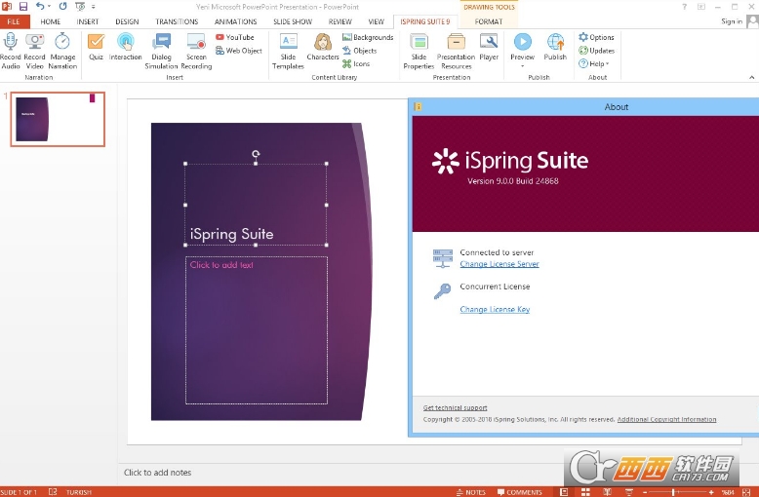759x497 pixels.
Task: Click the Change License Key link
Action: point(495,310)
